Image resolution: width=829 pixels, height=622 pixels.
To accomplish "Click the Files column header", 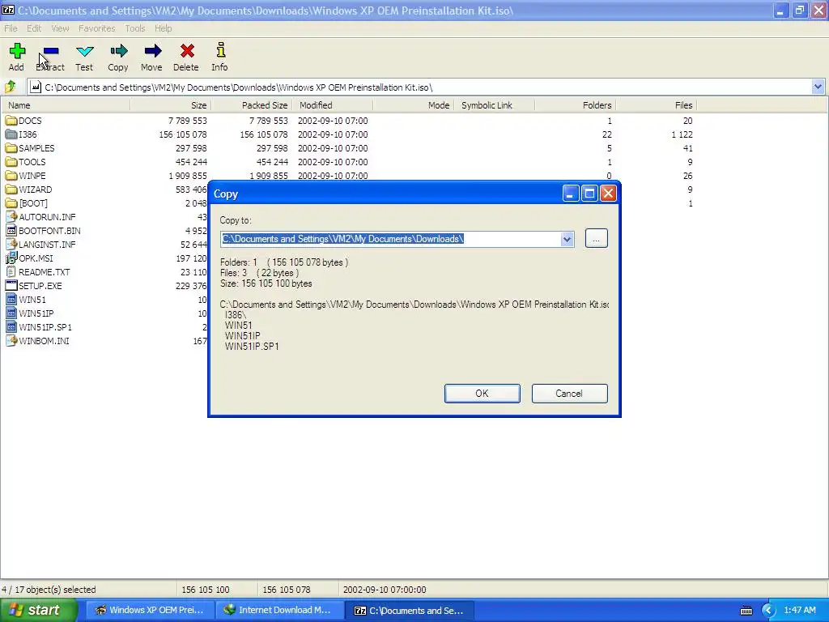I will [x=656, y=105].
